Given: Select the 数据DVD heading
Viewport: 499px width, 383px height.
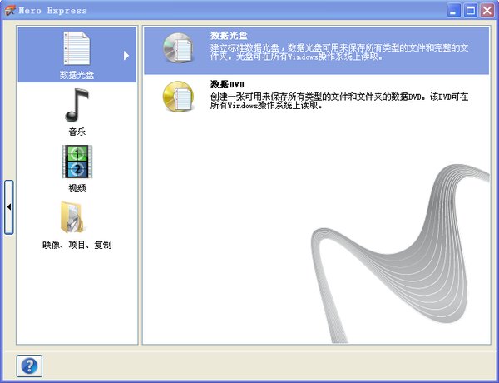Looking at the screenshot, I should pos(227,84).
